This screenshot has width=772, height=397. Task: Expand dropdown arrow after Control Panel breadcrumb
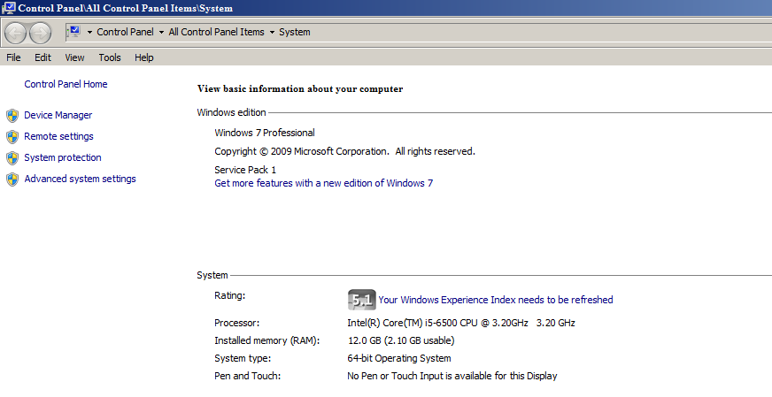(x=161, y=33)
